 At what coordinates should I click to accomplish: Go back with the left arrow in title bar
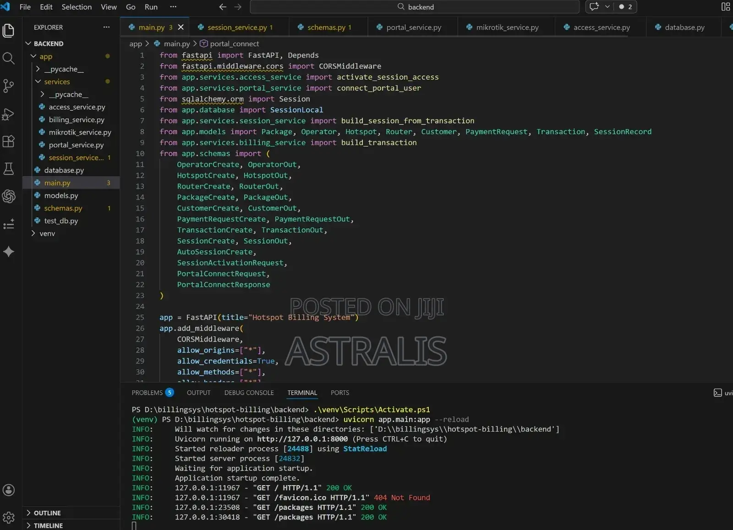coord(223,7)
